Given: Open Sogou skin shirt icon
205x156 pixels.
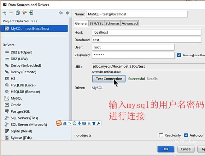Looking at the screenshot, I should (x=94, y=123).
